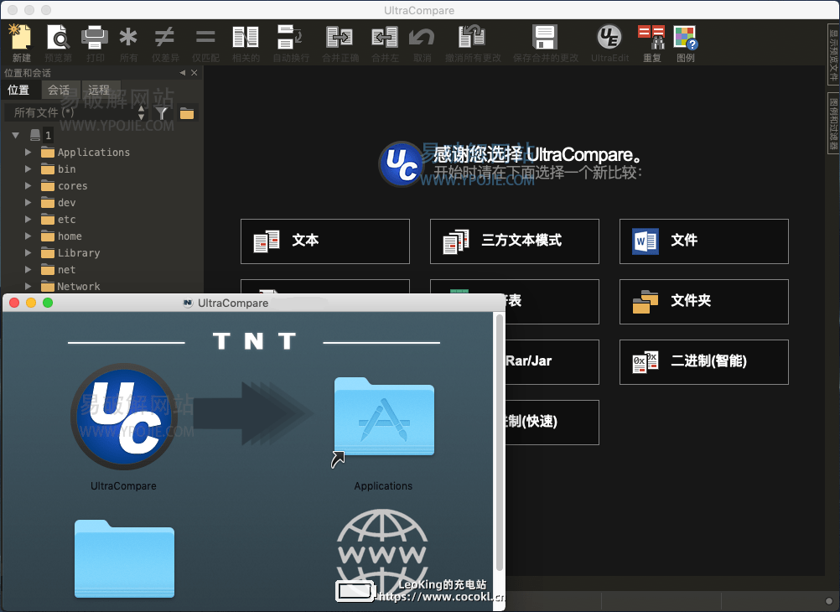Launch UltraEdit from the toolbar icon
The height and width of the screenshot is (612, 840).
coord(609,38)
